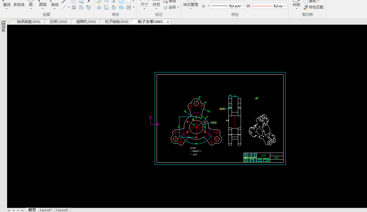
Task: Expand the 符号 symbol dropdown arrow
Action: (156, 9)
